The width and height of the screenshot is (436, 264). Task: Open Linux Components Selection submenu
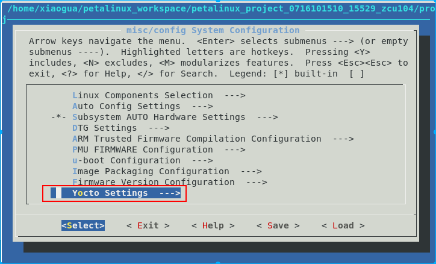(159, 95)
